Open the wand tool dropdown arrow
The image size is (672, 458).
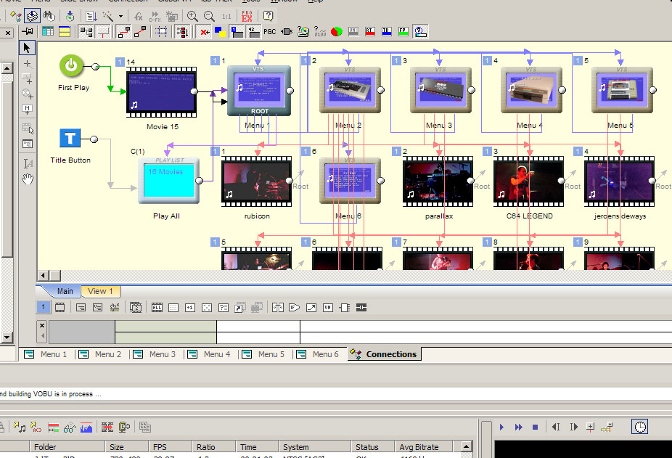120,15
